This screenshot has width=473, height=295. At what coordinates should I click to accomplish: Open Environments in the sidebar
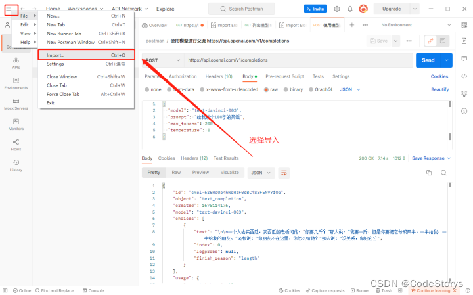coord(16,83)
